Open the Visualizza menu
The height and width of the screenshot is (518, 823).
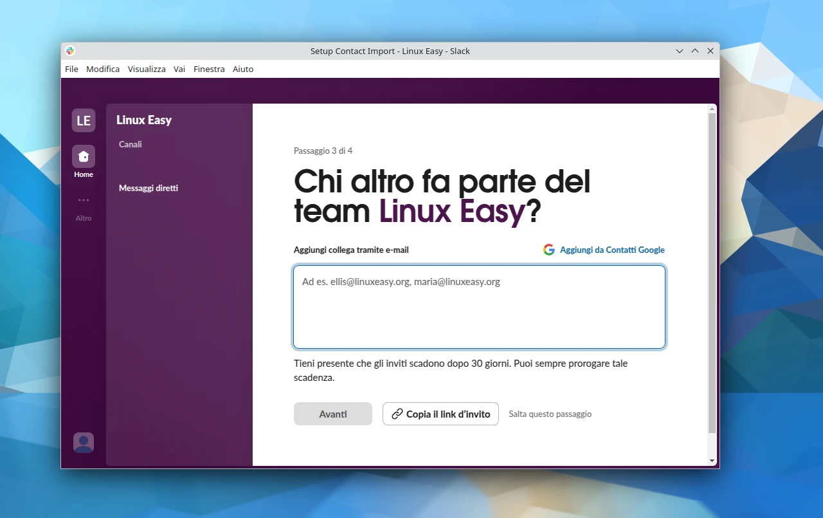[x=147, y=69]
